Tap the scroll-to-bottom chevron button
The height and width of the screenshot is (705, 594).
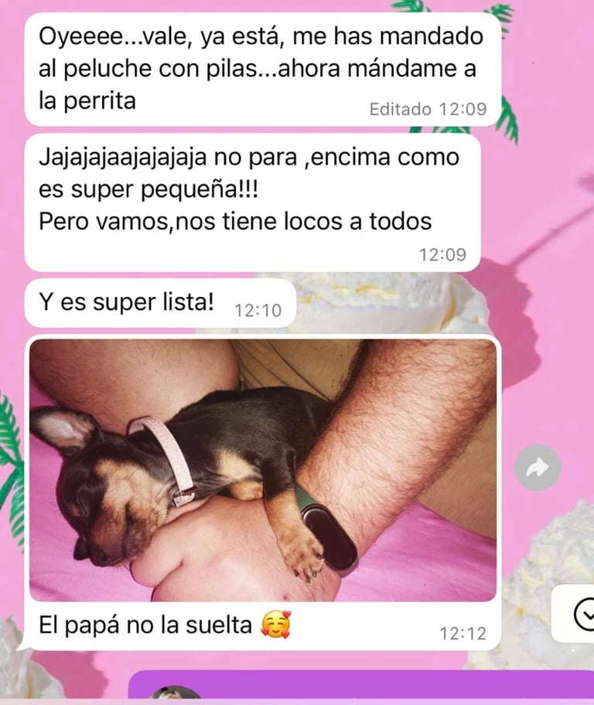pos(583,615)
